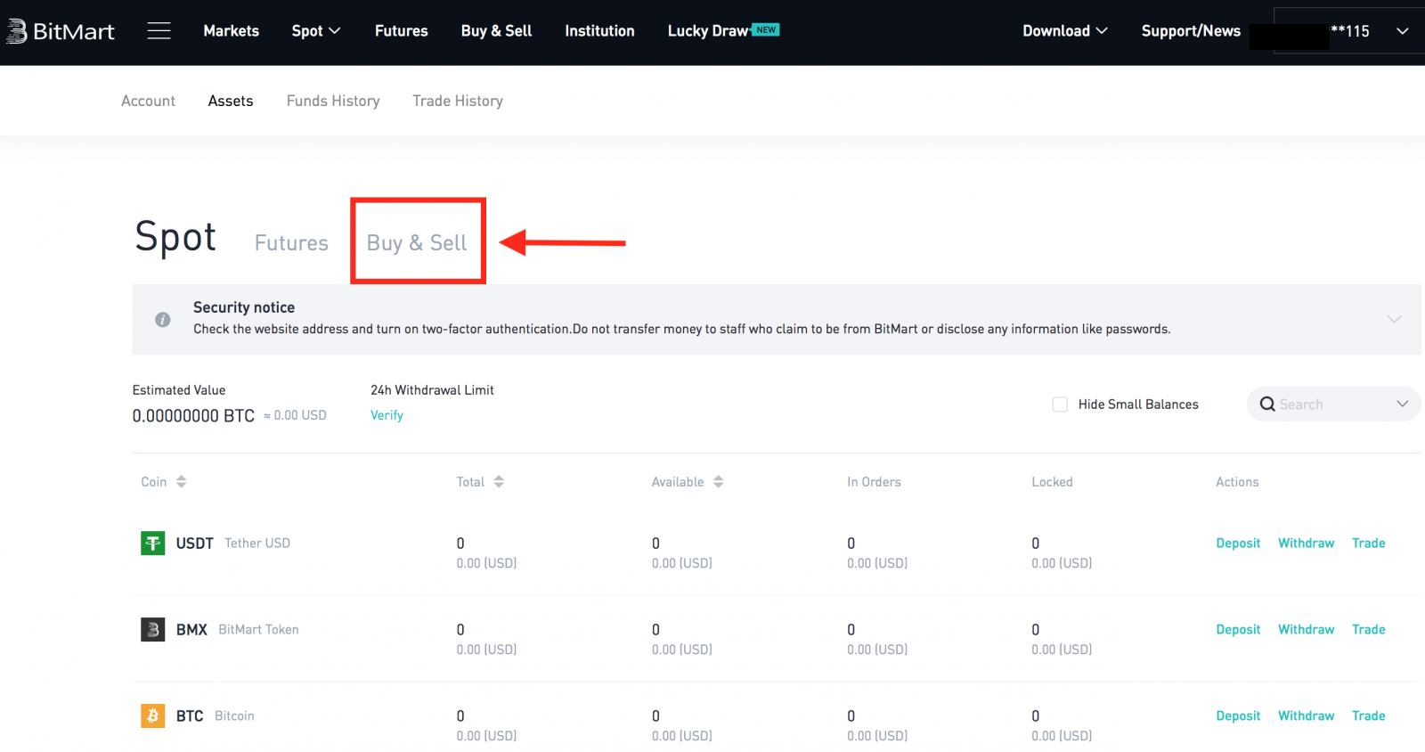Image resolution: width=1425 pixels, height=752 pixels.
Task: Sort by Total column arrows
Action: point(499,482)
